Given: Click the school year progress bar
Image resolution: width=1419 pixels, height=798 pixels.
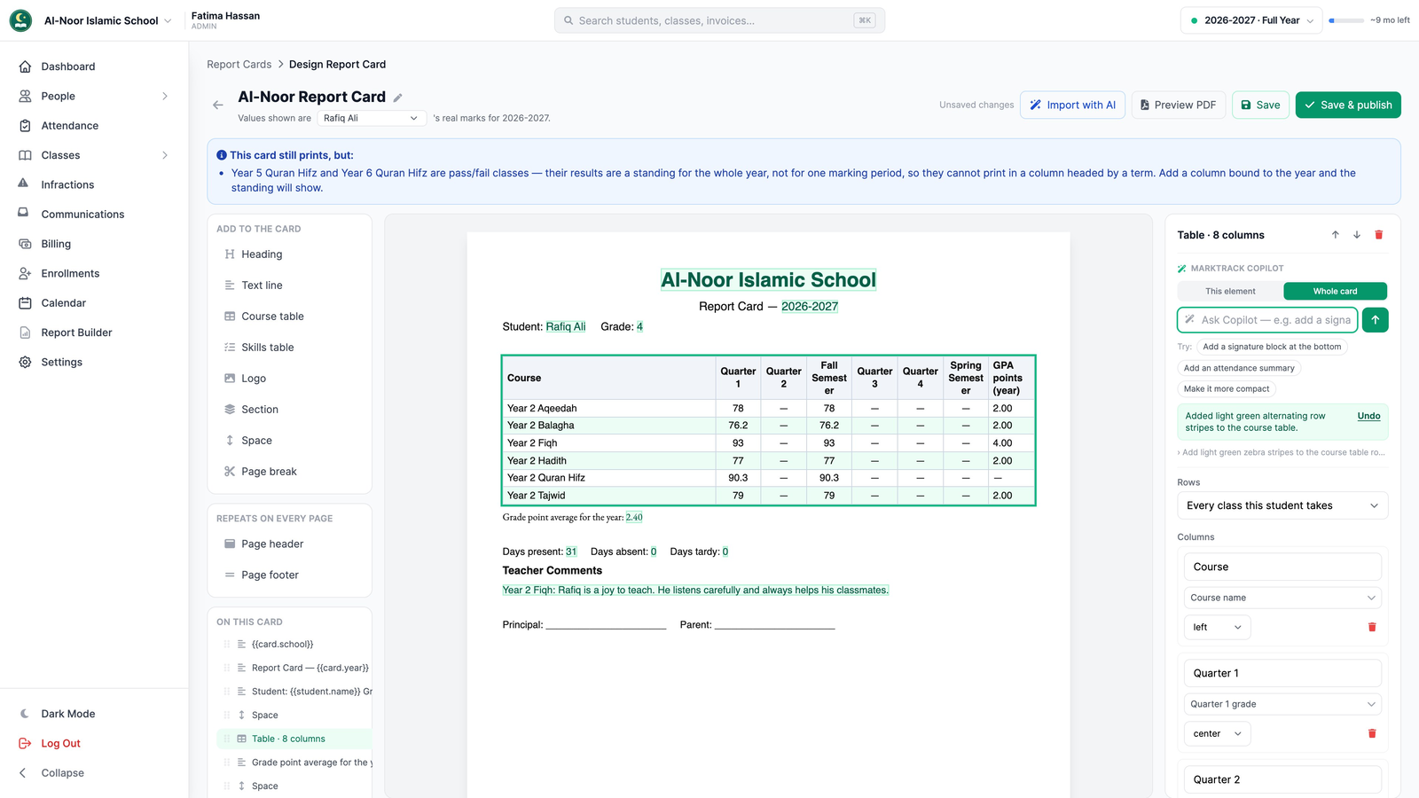Looking at the screenshot, I should (x=1346, y=20).
